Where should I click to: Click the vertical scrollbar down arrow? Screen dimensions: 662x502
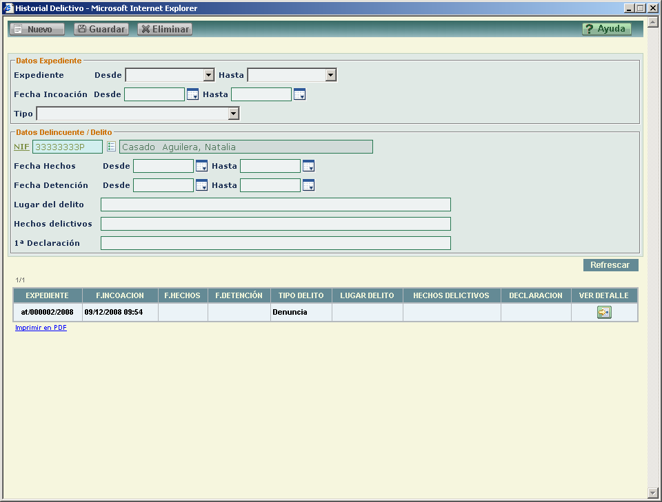tap(653, 492)
